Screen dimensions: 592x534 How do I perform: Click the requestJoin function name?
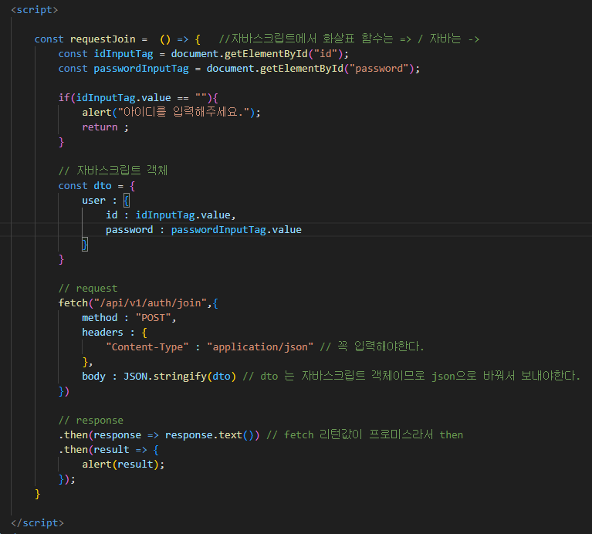tap(103, 39)
